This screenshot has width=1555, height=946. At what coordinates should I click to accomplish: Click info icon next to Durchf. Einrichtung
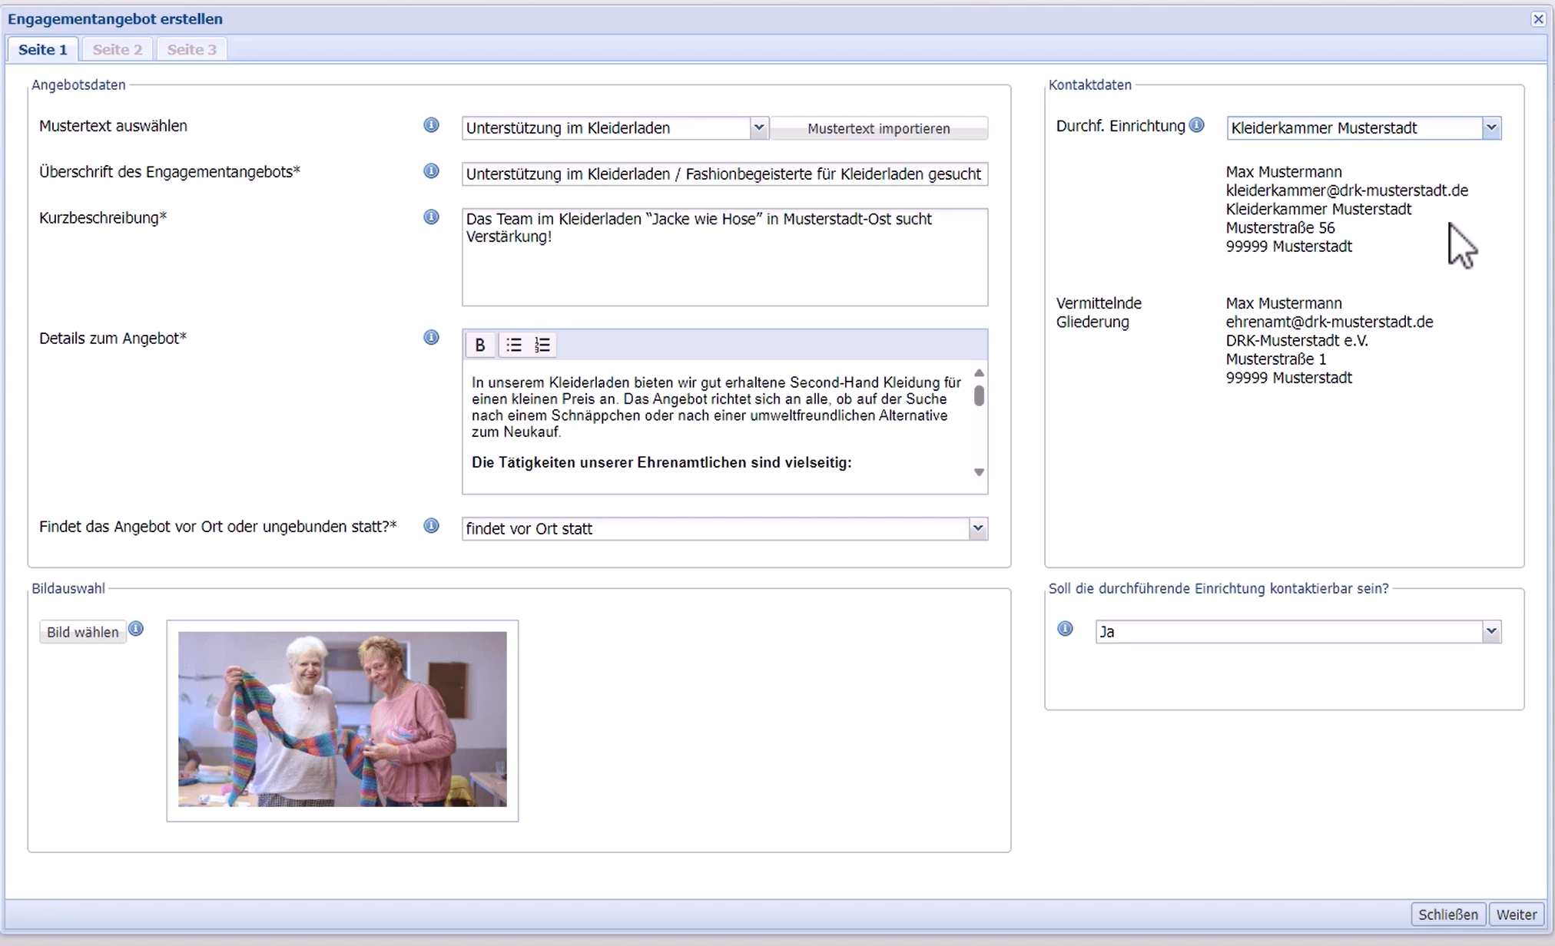pos(1196,125)
